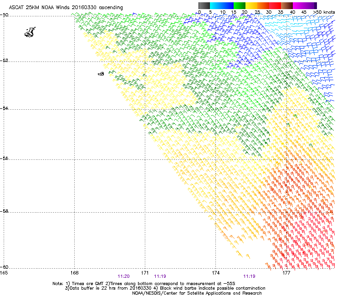
Task: Click the cyan 5-10 knots color segment
Action: 216,5
